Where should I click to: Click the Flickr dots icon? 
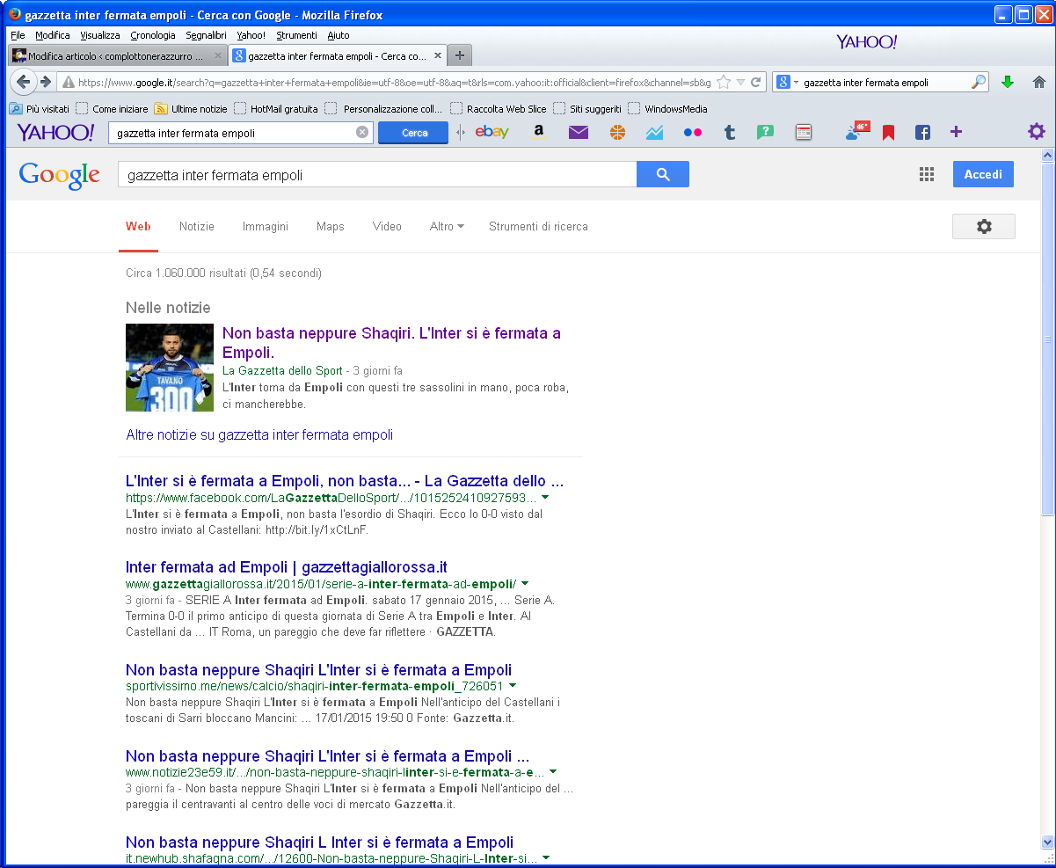pyautogui.click(x=693, y=133)
